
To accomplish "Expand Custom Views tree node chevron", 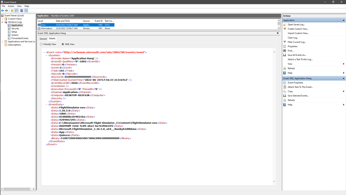I will (3, 19).
